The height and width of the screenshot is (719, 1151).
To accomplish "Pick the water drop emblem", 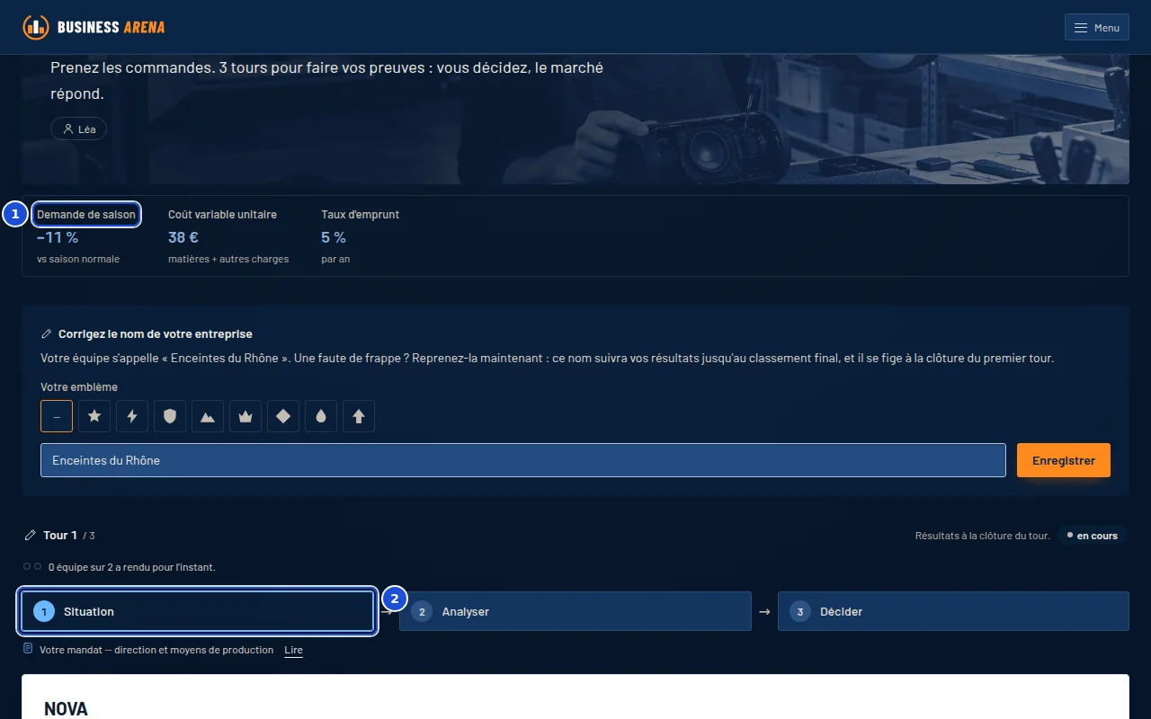I will [x=321, y=416].
